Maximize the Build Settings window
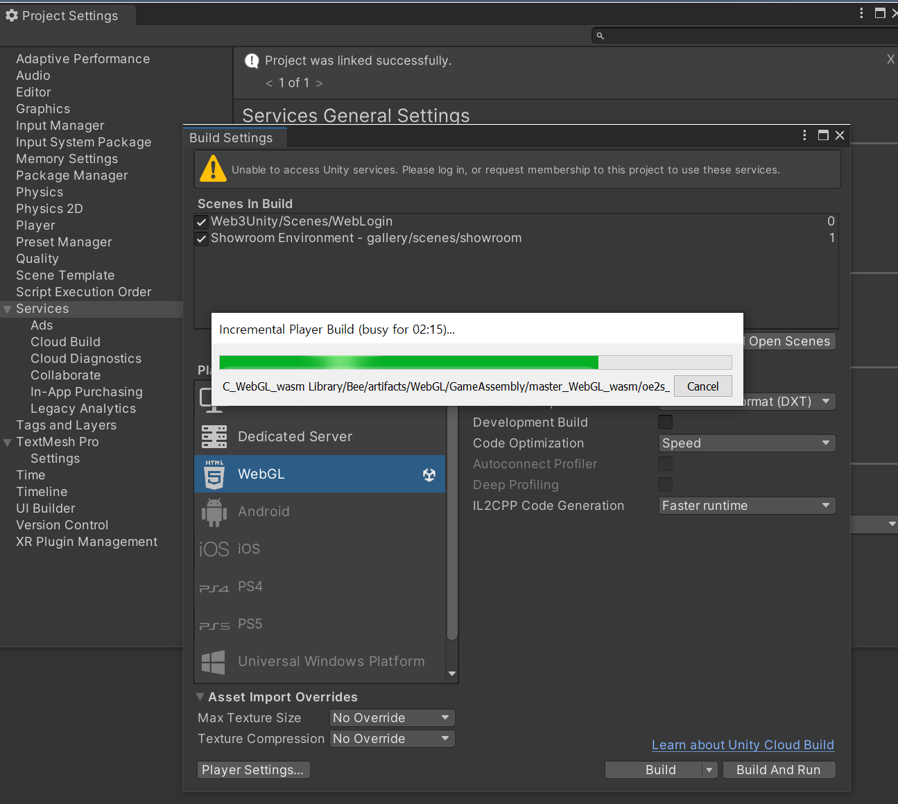This screenshot has width=898, height=804. point(823,135)
